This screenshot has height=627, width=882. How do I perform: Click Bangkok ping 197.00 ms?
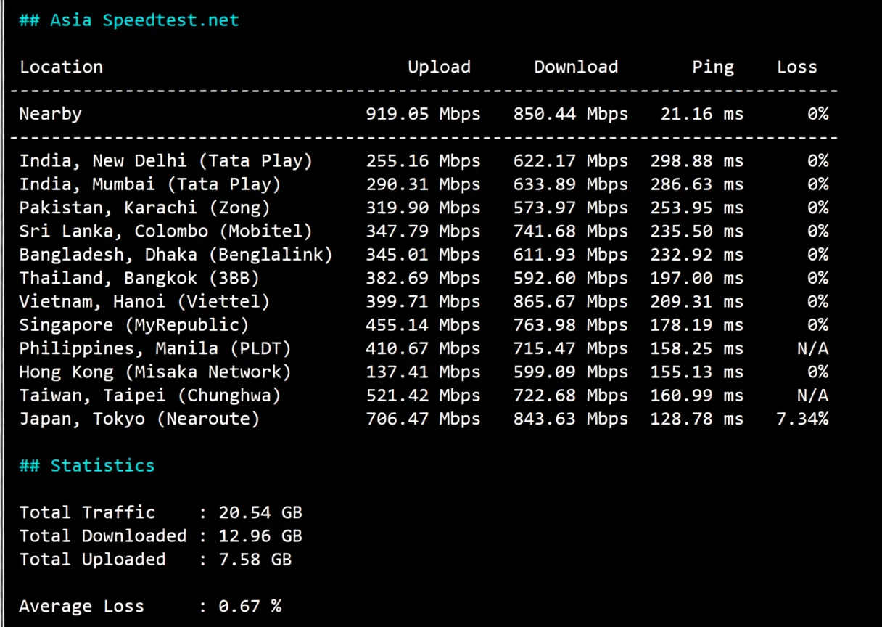(x=697, y=279)
